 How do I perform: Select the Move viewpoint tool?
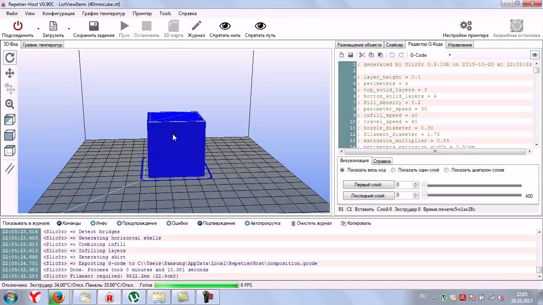[x=10, y=73]
